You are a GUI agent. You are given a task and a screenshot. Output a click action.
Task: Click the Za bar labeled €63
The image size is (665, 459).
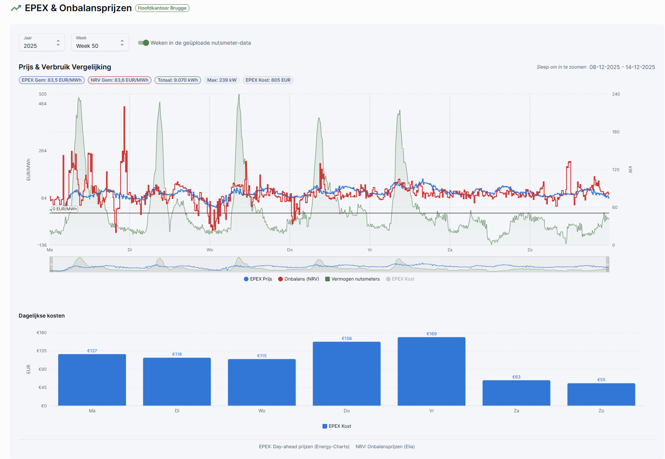[516, 393]
